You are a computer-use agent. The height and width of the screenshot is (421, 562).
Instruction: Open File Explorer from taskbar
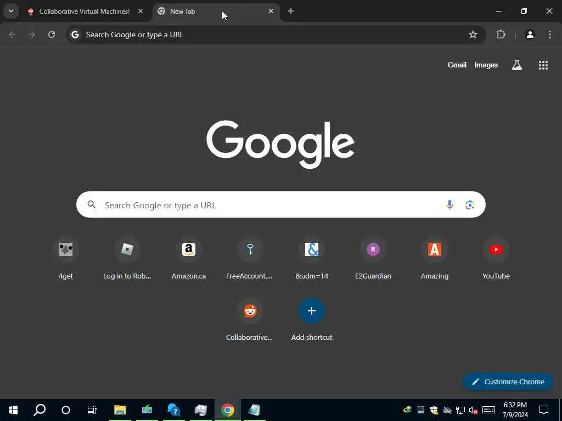click(120, 410)
